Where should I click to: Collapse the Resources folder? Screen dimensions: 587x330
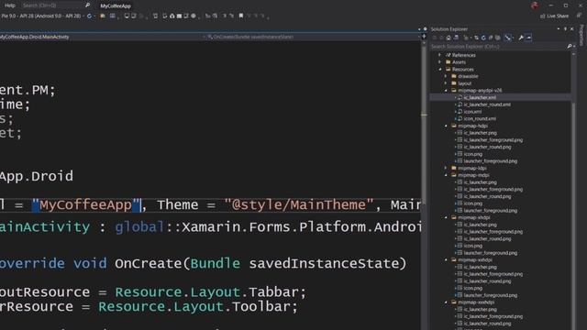(440, 70)
